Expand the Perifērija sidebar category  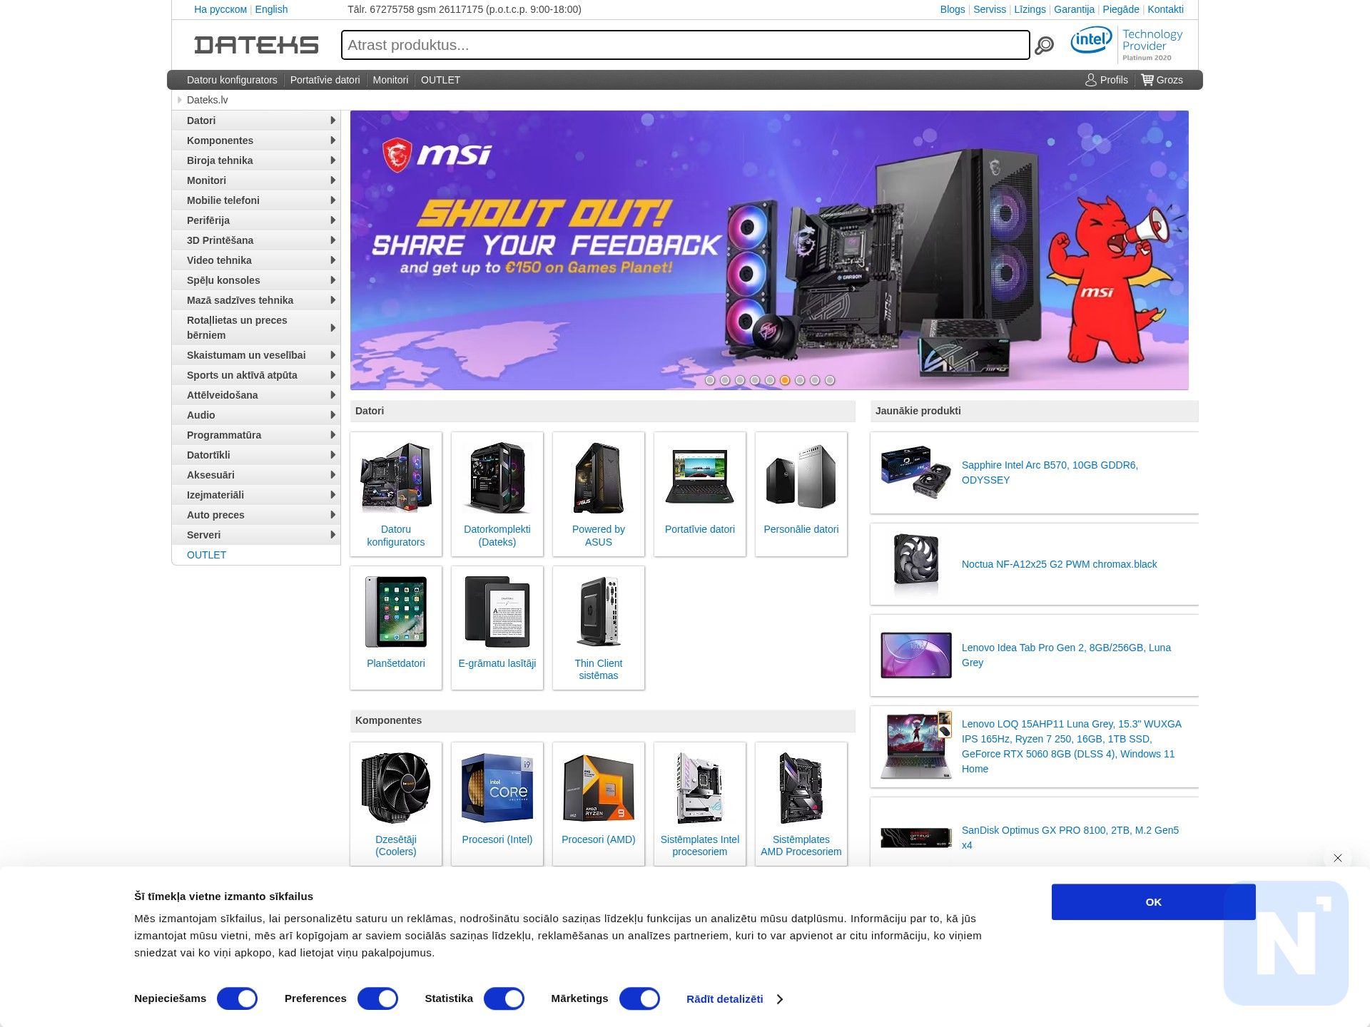256,220
